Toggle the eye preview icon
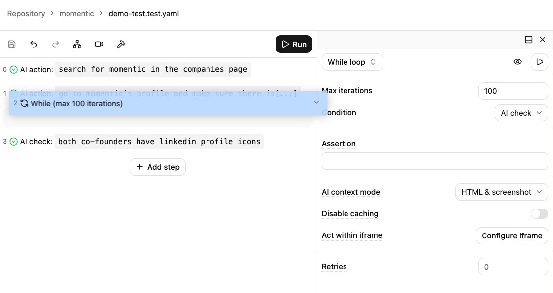This screenshot has height=293, width=553. coord(517,62)
